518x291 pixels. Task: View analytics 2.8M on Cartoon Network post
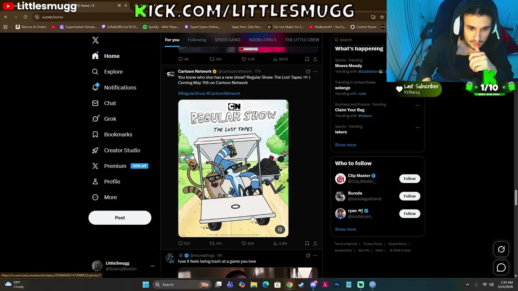click(x=280, y=243)
